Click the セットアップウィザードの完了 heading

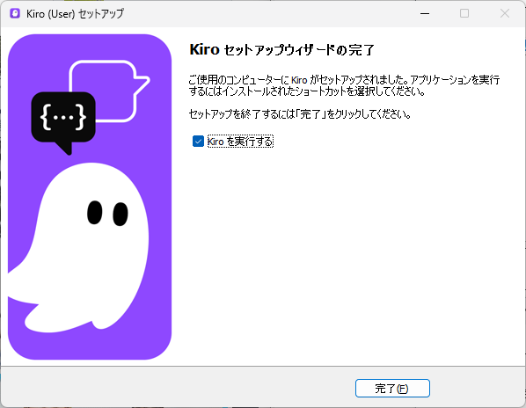pos(281,49)
